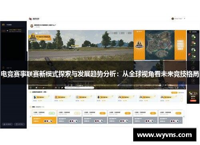This screenshot has width=200, height=145.
Task: Expand the sixth schedule card chevron
Action: point(180,121)
